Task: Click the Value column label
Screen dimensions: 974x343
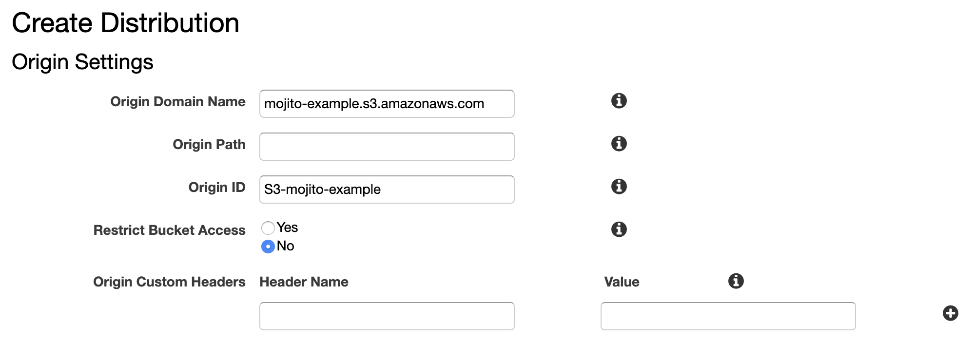Action: coord(622,282)
